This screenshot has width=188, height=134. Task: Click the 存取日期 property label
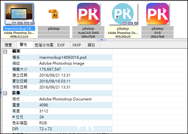20,87
